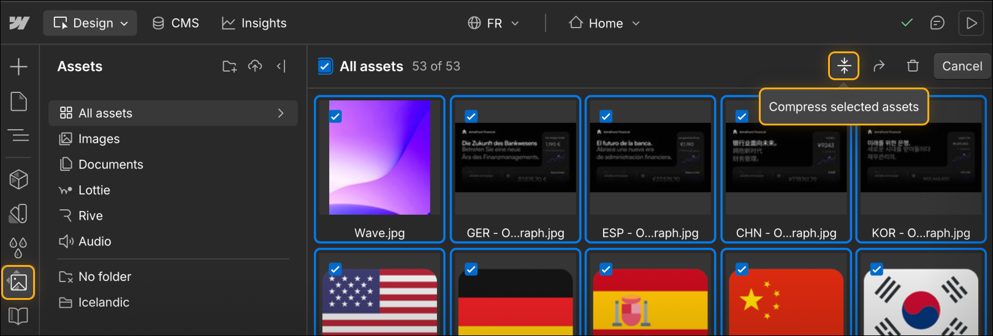Open the CMS tab
Viewport: 993px width, 336px height.
[176, 23]
